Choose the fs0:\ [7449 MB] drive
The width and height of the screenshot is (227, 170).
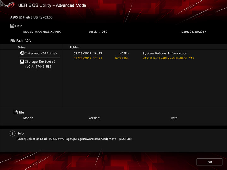(38, 67)
